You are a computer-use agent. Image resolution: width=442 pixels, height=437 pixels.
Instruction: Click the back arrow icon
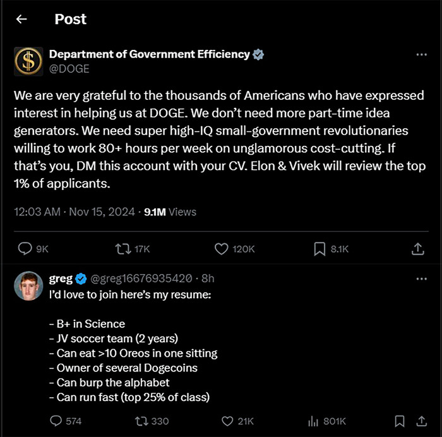coord(22,19)
